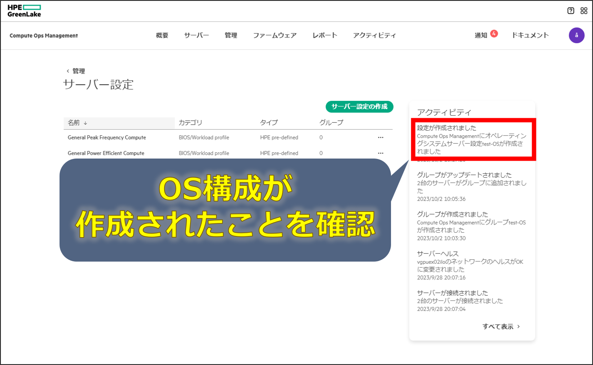
Task: Click the Compute Ops Management title
Action: tap(44, 36)
